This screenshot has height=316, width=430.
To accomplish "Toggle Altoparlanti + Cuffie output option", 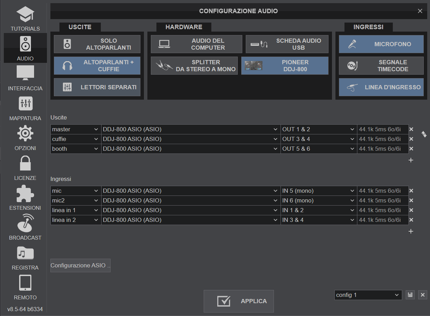I will [x=97, y=66].
